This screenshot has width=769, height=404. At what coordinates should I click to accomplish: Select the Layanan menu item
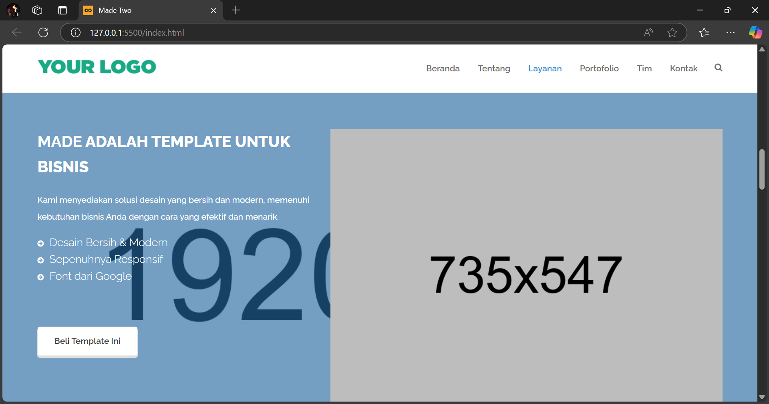(545, 69)
